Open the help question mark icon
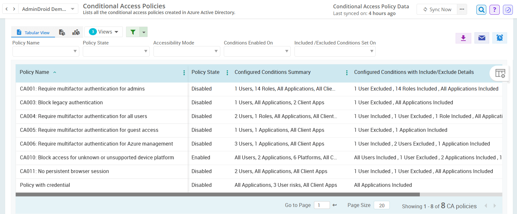The height and width of the screenshot is (214, 517). click(x=494, y=10)
